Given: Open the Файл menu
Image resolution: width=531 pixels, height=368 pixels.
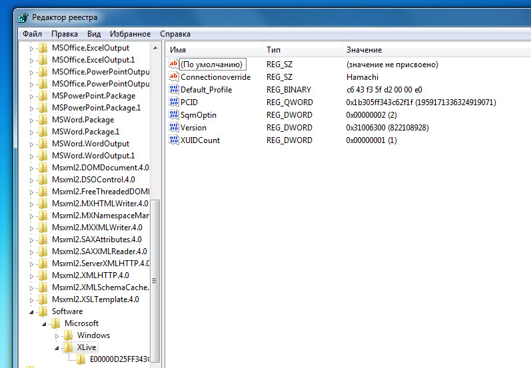Looking at the screenshot, I should [32, 34].
